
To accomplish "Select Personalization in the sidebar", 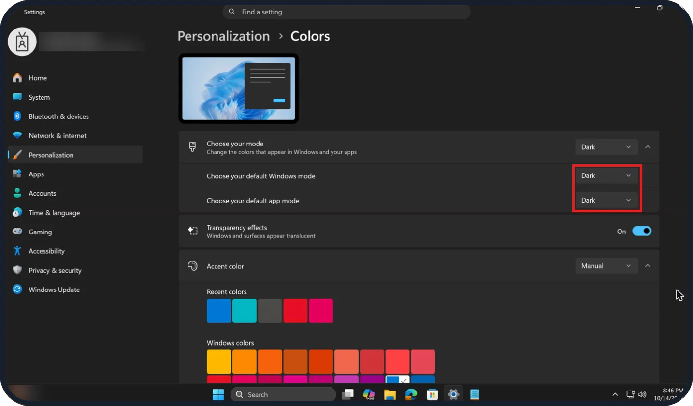I will (x=75, y=155).
